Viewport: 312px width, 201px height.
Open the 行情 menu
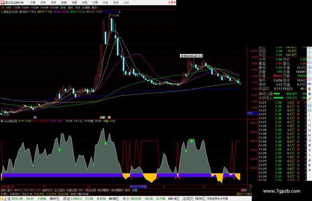33,2
